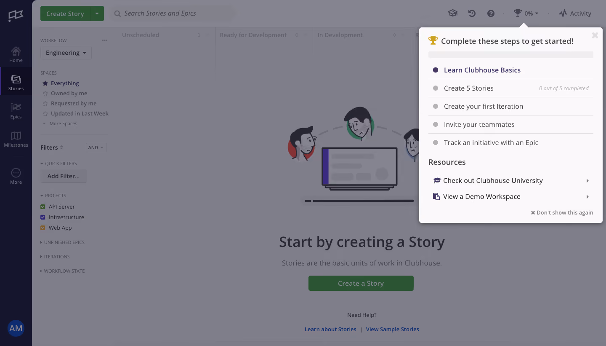Collapse the Quick Filters section
The image size is (606, 346).
tap(58, 164)
